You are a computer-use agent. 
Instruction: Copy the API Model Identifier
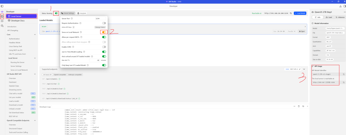(343, 74)
